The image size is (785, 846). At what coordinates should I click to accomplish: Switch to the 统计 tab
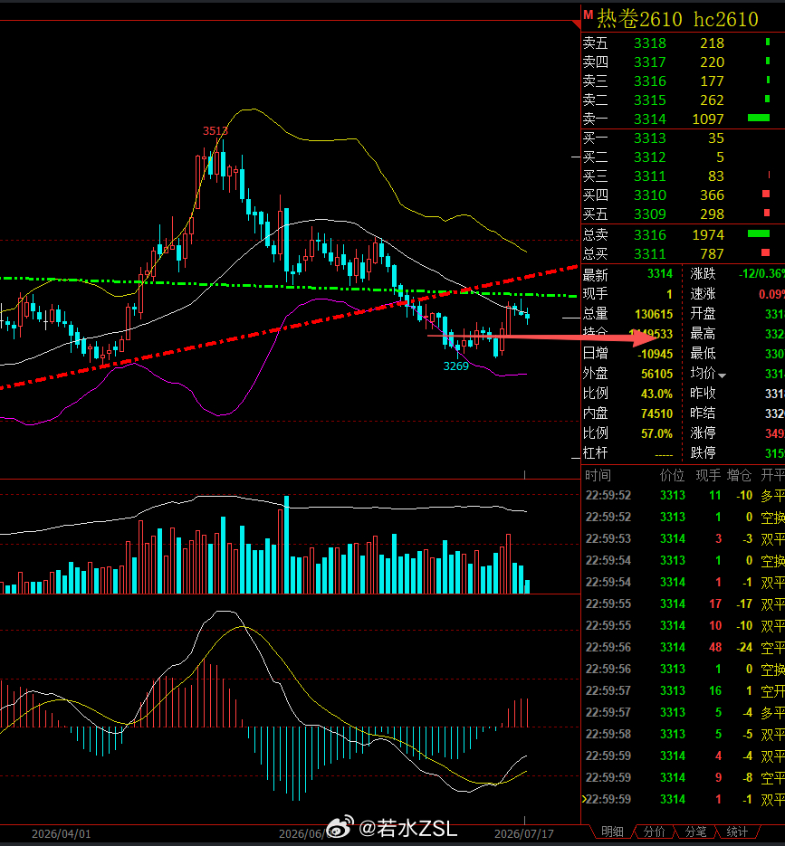click(x=737, y=832)
